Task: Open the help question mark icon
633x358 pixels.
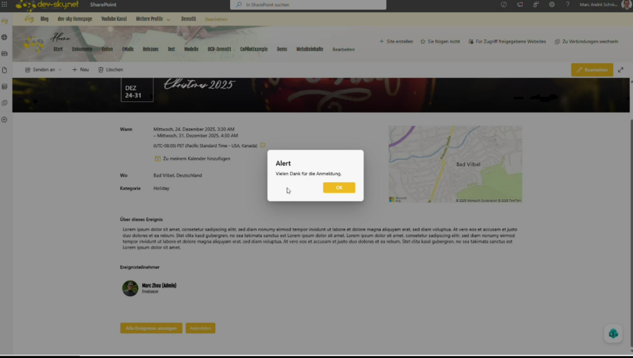Action: [x=567, y=4]
